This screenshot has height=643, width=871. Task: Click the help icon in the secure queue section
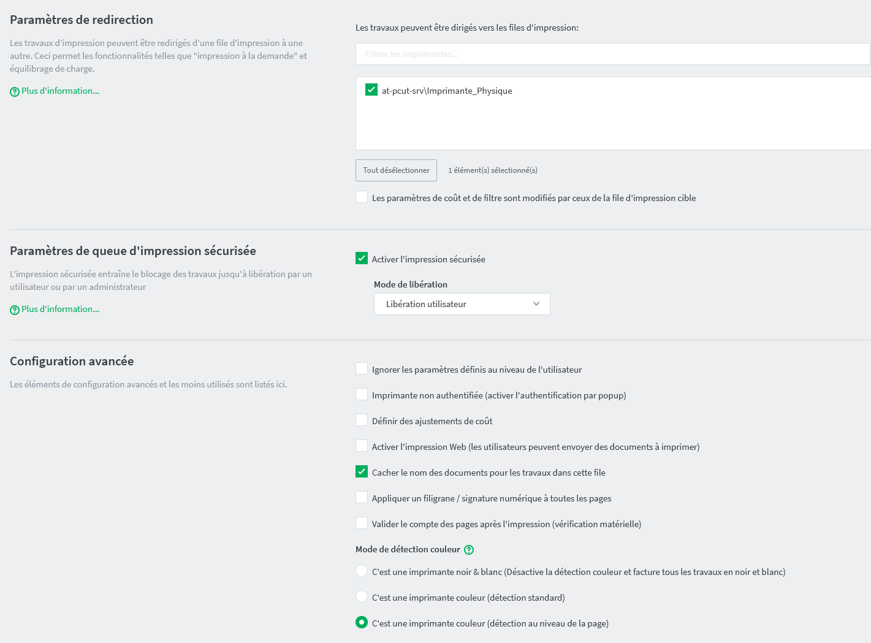click(14, 309)
